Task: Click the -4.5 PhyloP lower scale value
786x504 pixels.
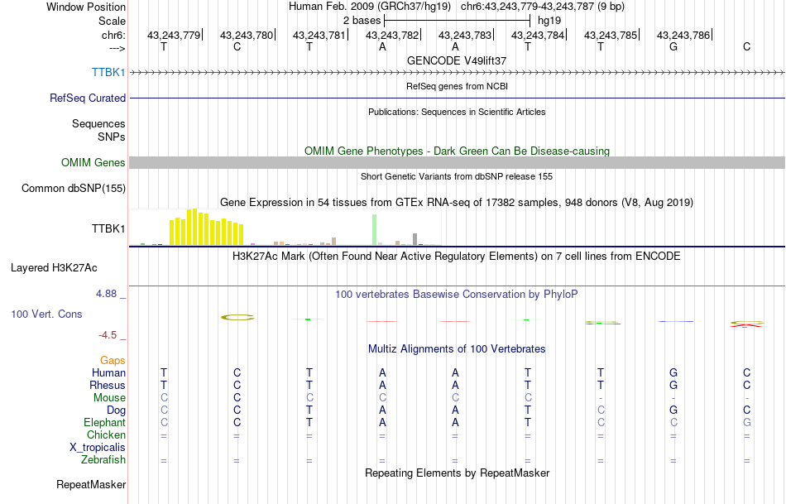Action: point(108,335)
